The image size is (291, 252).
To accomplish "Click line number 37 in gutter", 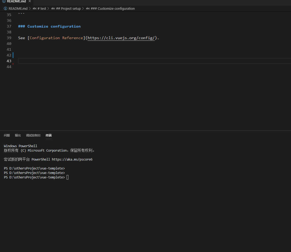I will point(9,26).
